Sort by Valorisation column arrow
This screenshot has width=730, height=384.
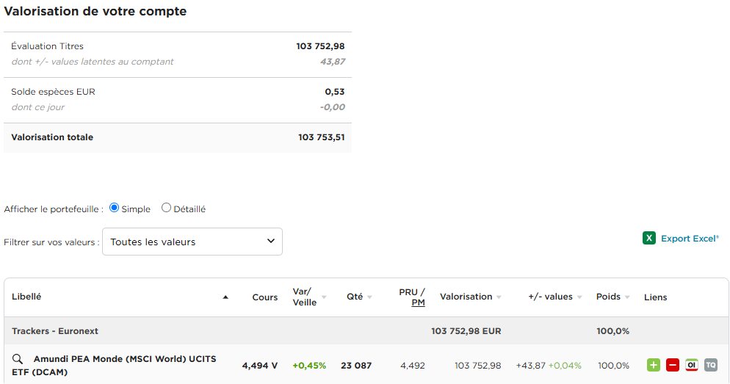pyautogui.click(x=499, y=297)
